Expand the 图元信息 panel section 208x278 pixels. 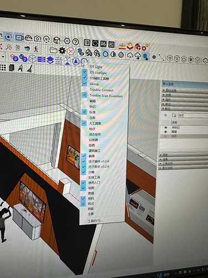coord(185,90)
